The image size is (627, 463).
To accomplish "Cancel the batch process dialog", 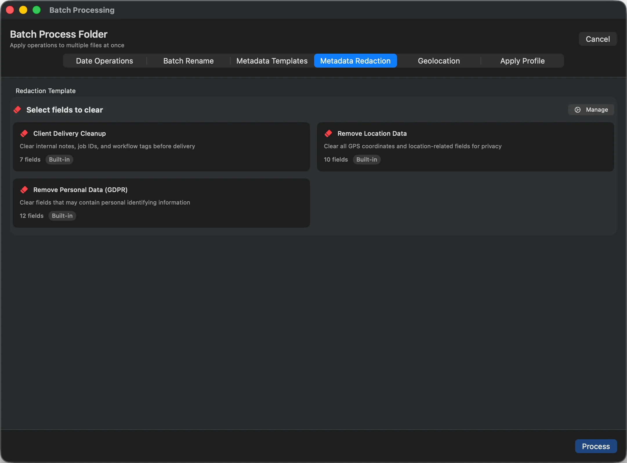I will click(x=598, y=39).
